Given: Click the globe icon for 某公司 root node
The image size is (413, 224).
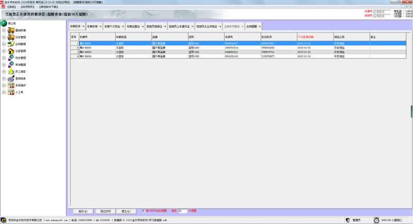Looking at the screenshot, I should click(x=4, y=23).
